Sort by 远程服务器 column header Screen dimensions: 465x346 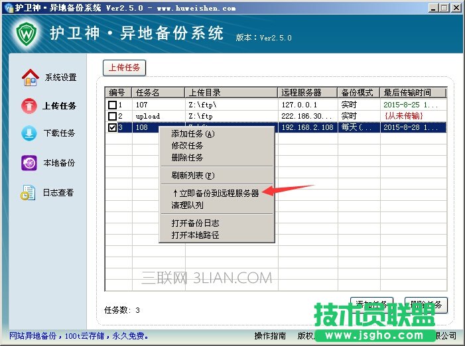[x=300, y=92]
